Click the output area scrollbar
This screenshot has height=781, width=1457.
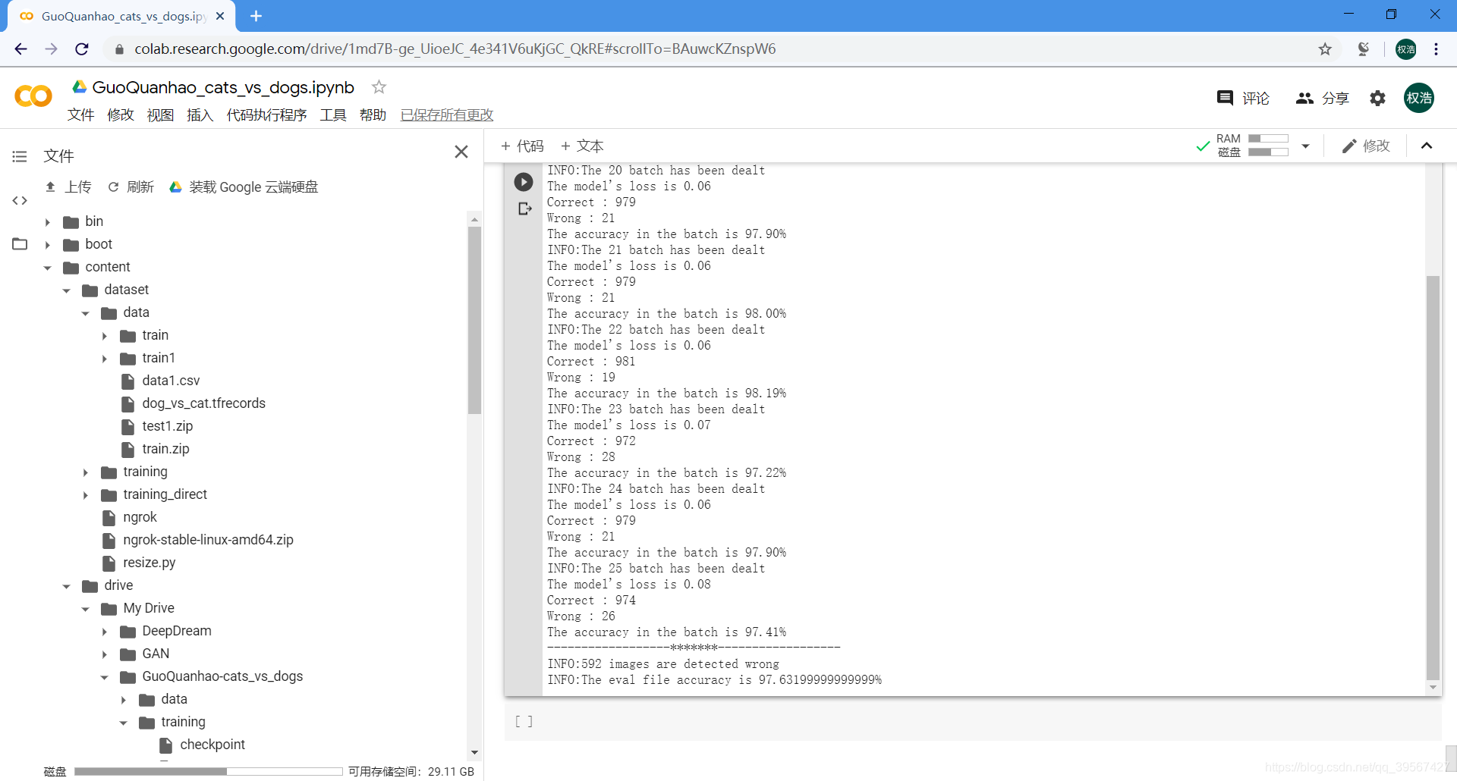click(x=1433, y=478)
